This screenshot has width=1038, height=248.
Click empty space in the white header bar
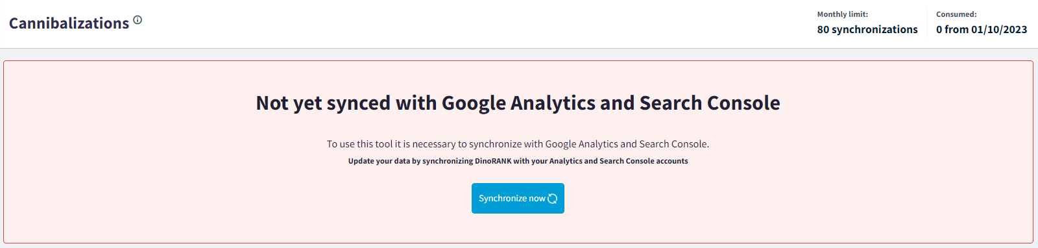(454, 24)
